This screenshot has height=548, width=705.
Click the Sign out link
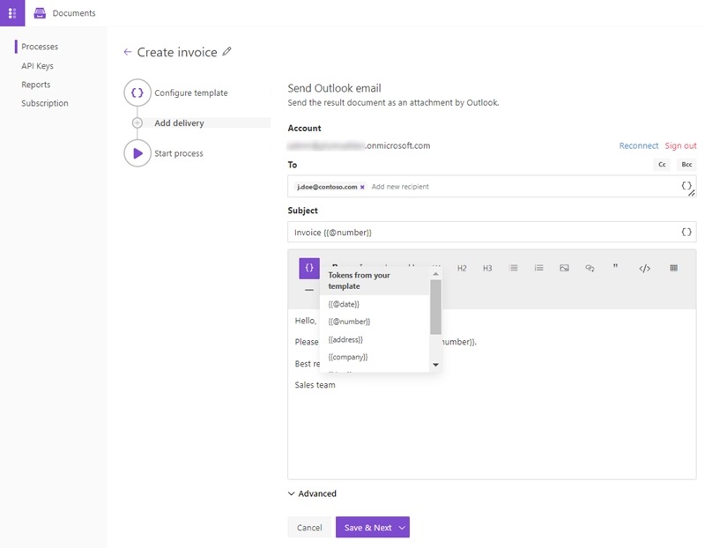click(680, 145)
